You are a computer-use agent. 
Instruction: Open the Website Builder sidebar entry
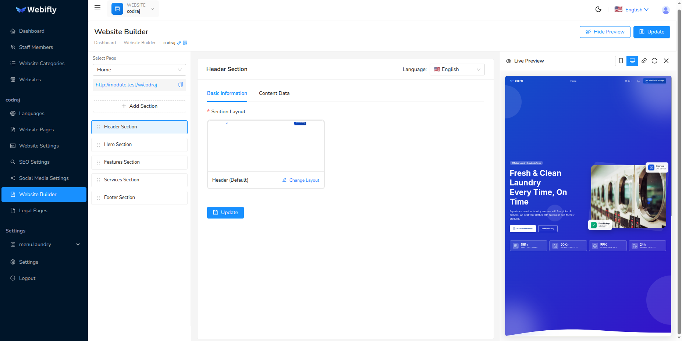pos(44,194)
